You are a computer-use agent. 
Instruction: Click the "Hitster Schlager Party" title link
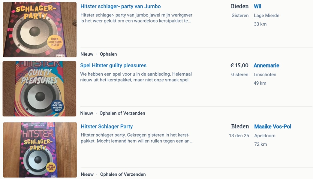pyautogui.click(x=107, y=126)
